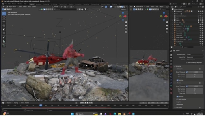Screen dimensions: 205x116
Task: Open Options dropdown in left viewport
Action: (x=124, y=9)
